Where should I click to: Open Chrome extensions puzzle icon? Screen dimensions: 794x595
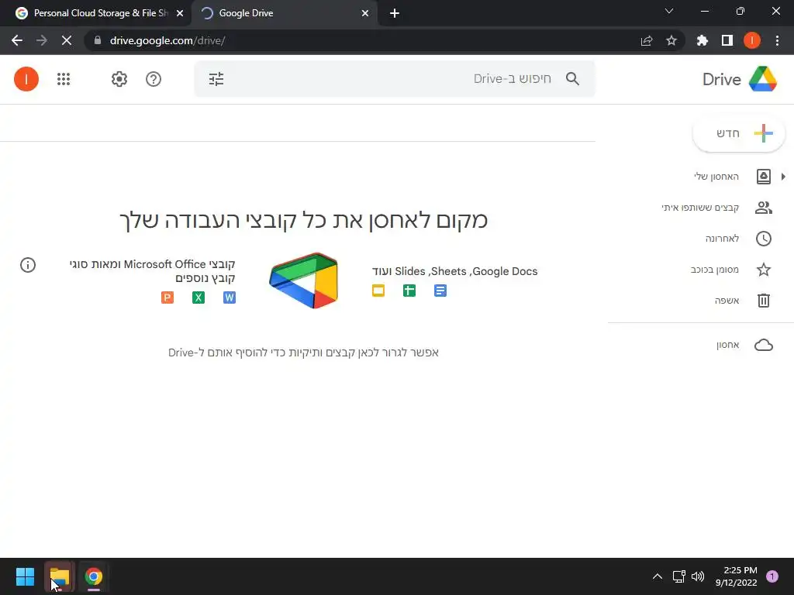tap(702, 40)
